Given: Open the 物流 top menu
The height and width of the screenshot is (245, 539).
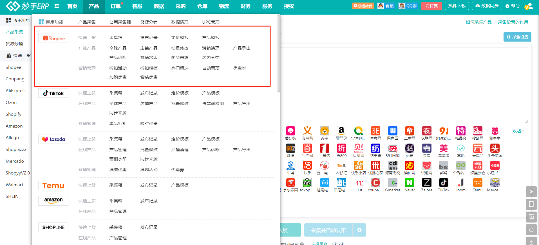Looking at the screenshot, I should point(224,6).
